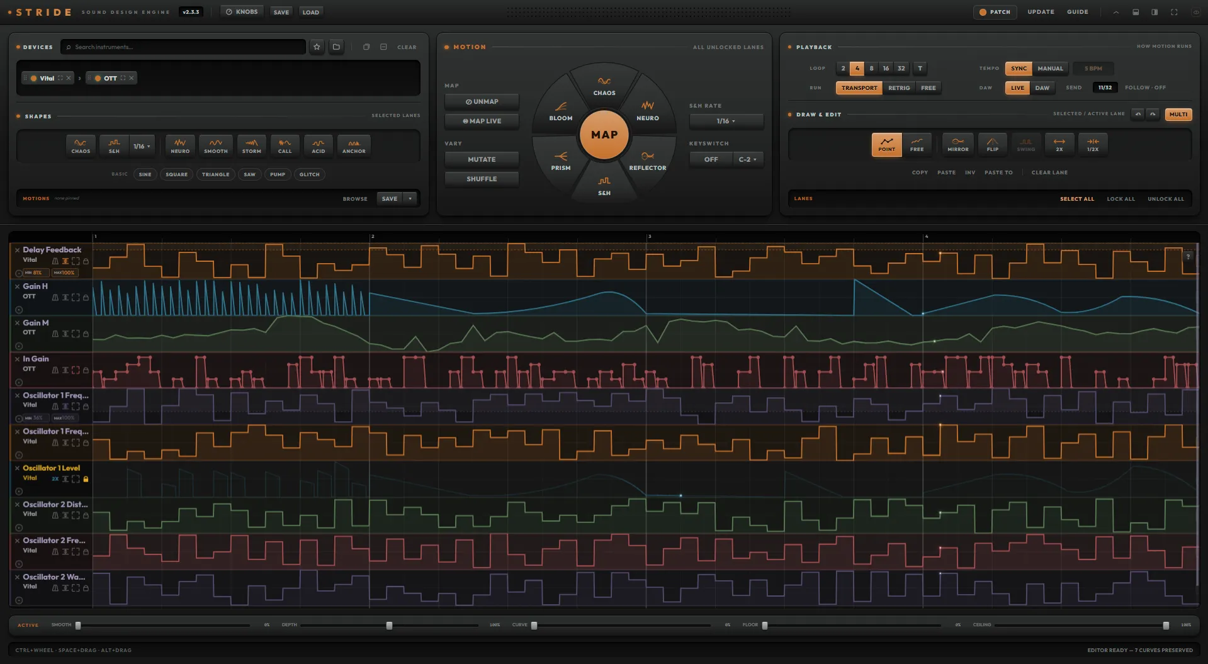Image resolution: width=1208 pixels, height=664 pixels.
Task: Switch the DAW mode to LIVE
Action: [x=1017, y=88]
